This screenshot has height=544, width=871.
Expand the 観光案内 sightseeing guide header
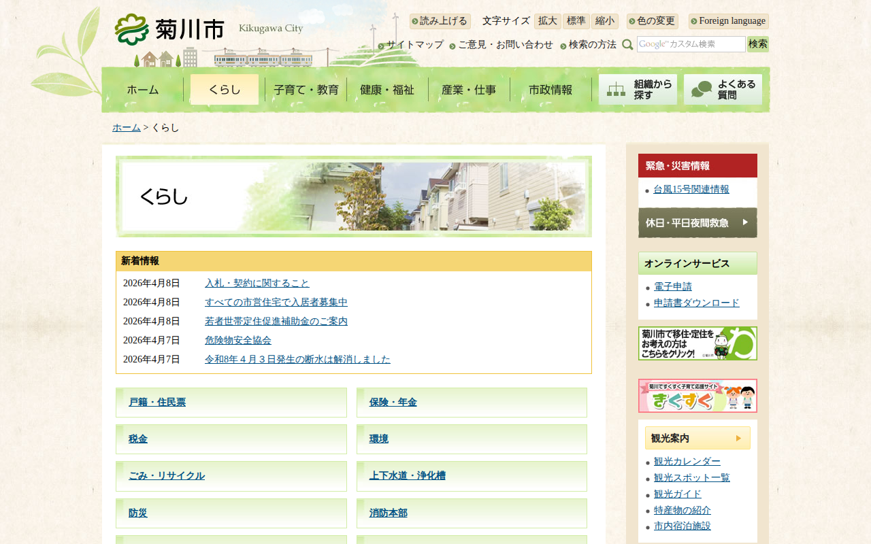tap(697, 438)
